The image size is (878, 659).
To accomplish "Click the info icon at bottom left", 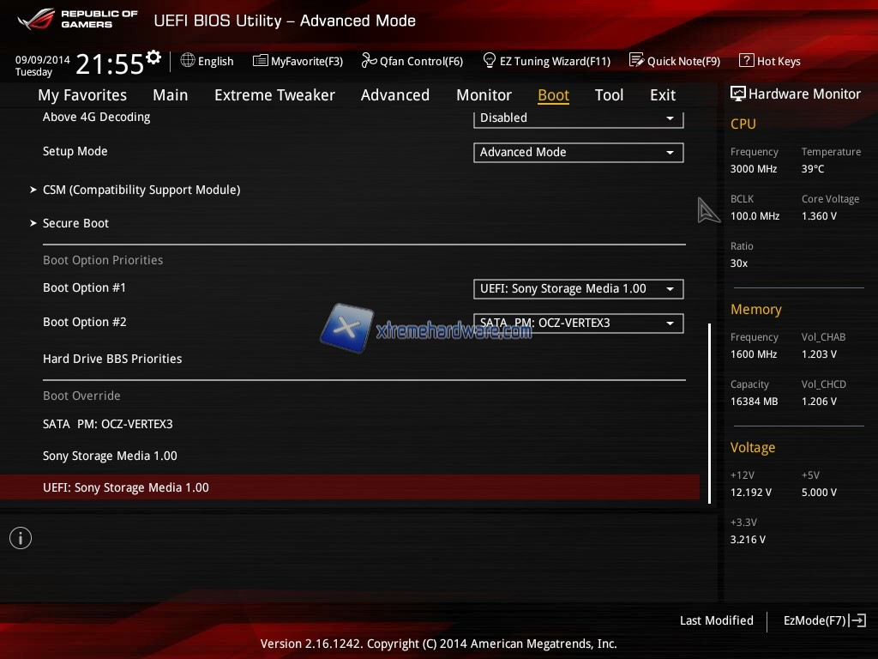I will pyautogui.click(x=21, y=538).
